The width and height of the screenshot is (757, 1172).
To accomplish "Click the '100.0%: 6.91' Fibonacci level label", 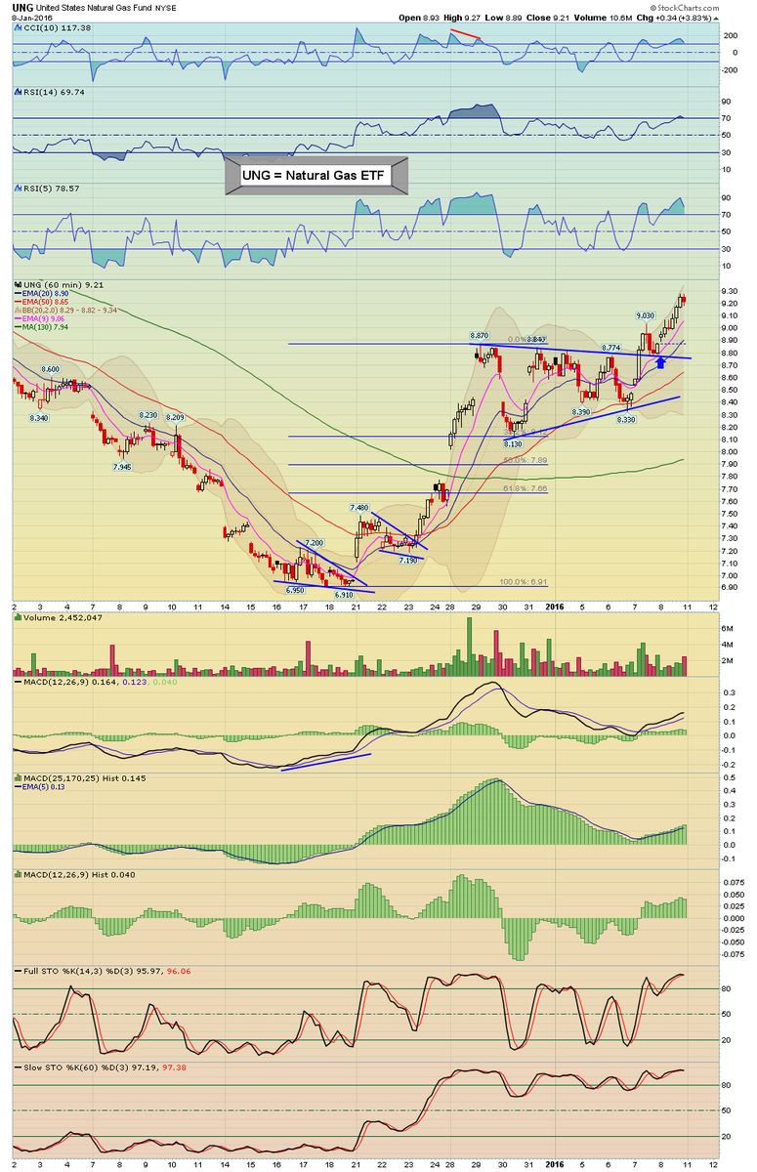I will click(x=523, y=581).
